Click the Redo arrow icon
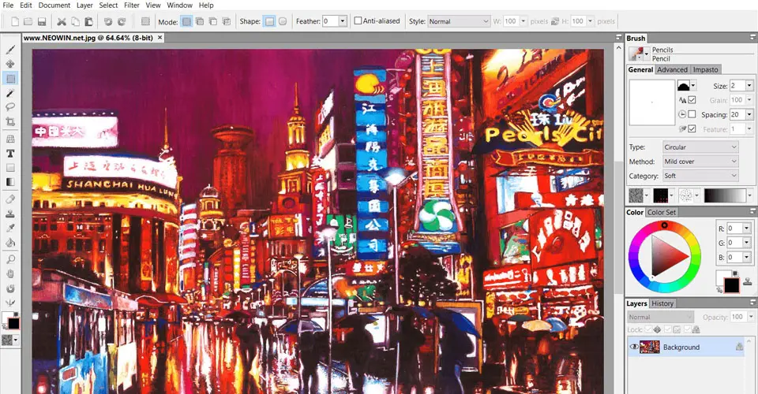This screenshot has height=394, width=758. click(x=122, y=21)
